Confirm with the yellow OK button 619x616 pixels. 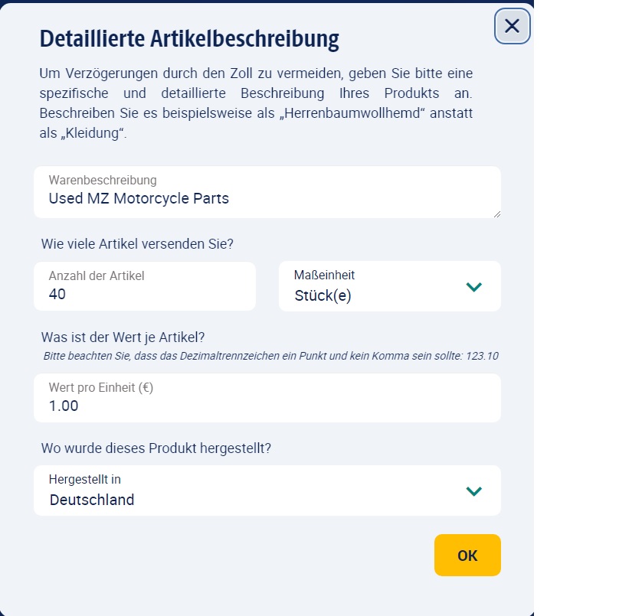pyautogui.click(x=467, y=555)
